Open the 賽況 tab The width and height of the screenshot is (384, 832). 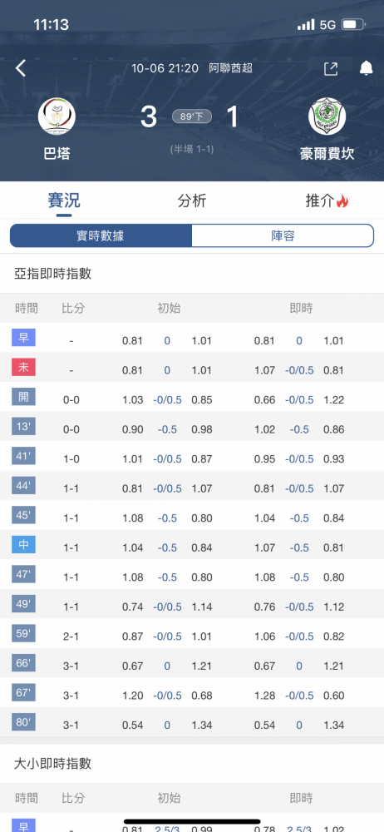pyautogui.click(x=64, y=201)
